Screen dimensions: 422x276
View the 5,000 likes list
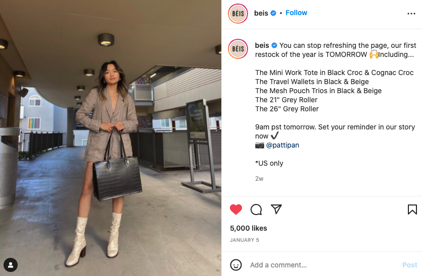click(248, 228)
